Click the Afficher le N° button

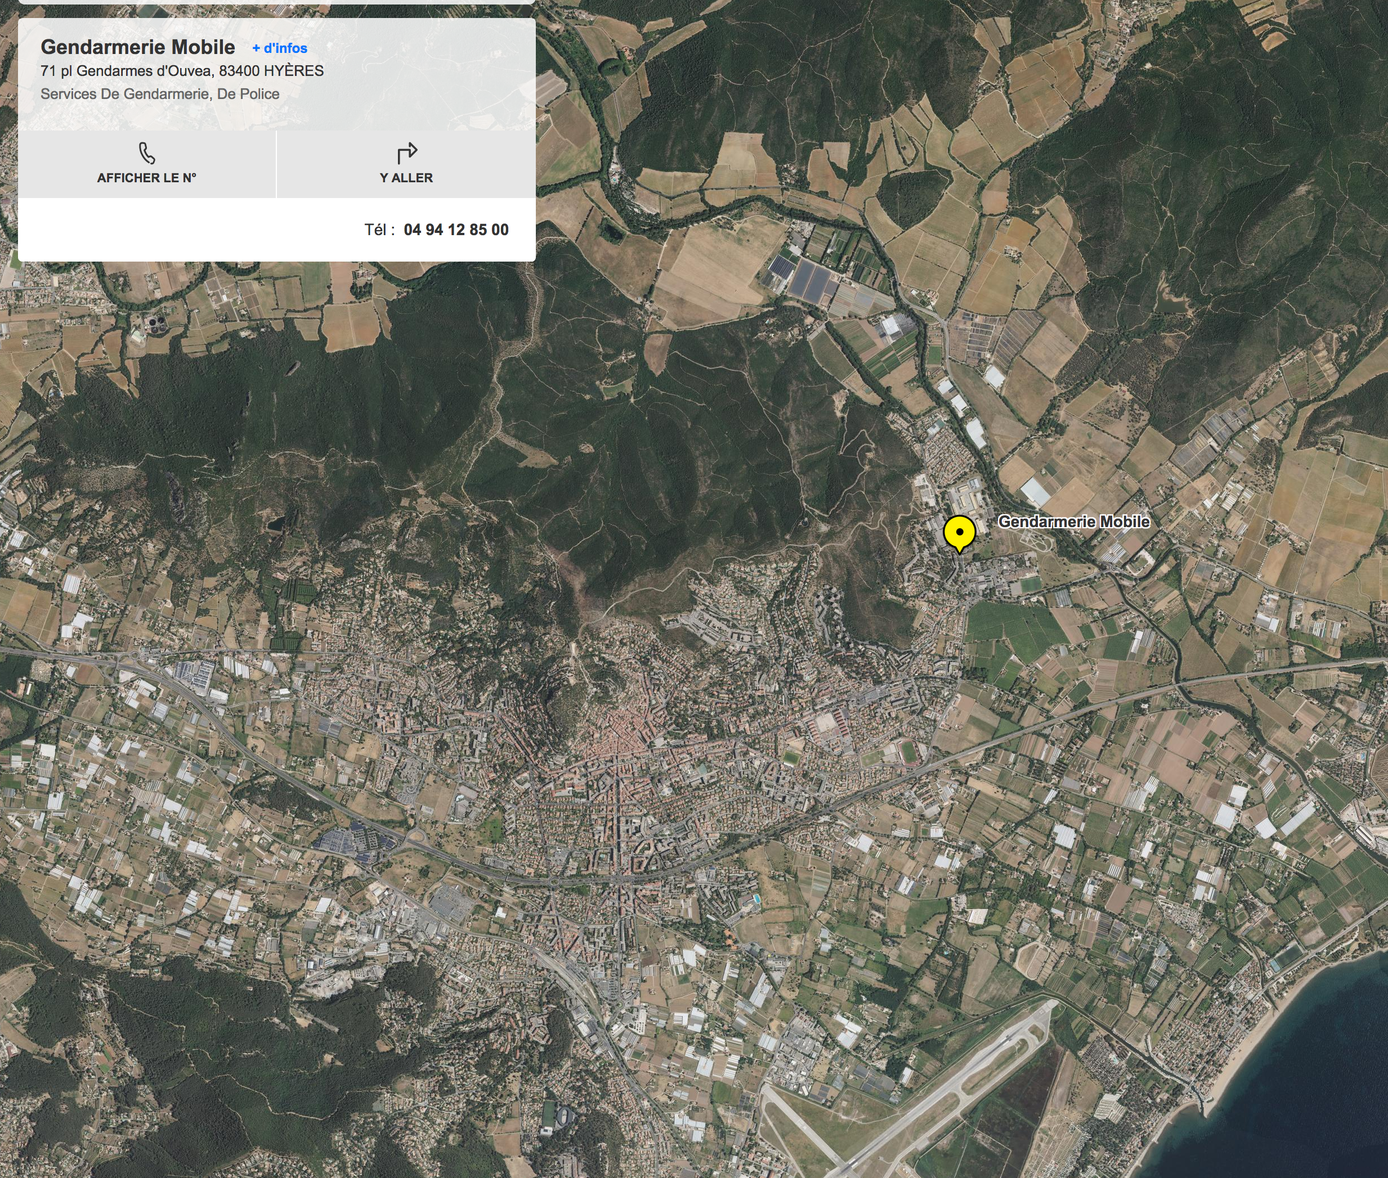pos(147,164)
